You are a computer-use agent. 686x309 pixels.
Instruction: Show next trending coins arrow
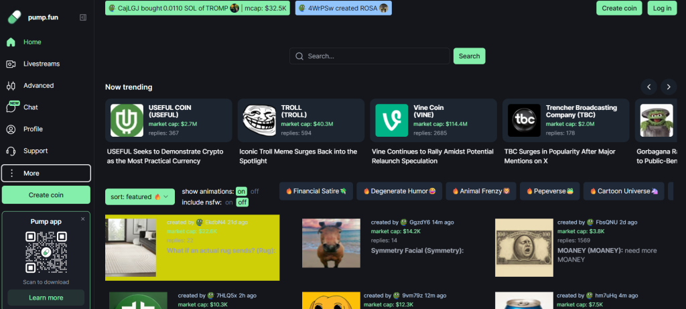click(x=669, y=86)
